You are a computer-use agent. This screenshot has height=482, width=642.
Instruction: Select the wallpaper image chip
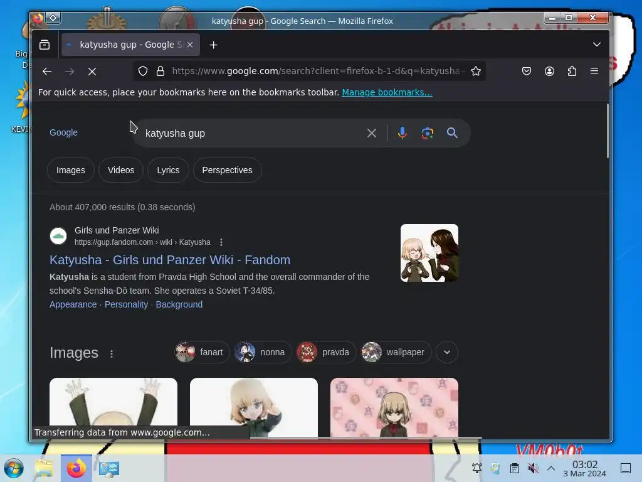[396, 352]
